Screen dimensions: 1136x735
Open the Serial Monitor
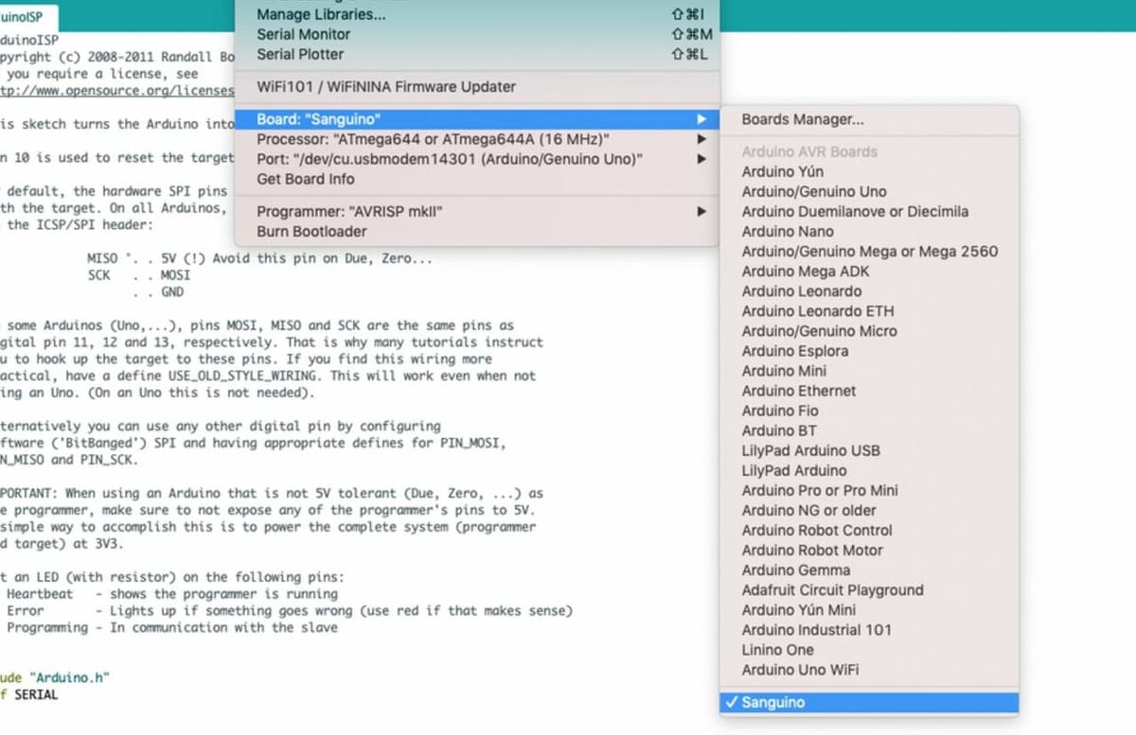(477, 34)
